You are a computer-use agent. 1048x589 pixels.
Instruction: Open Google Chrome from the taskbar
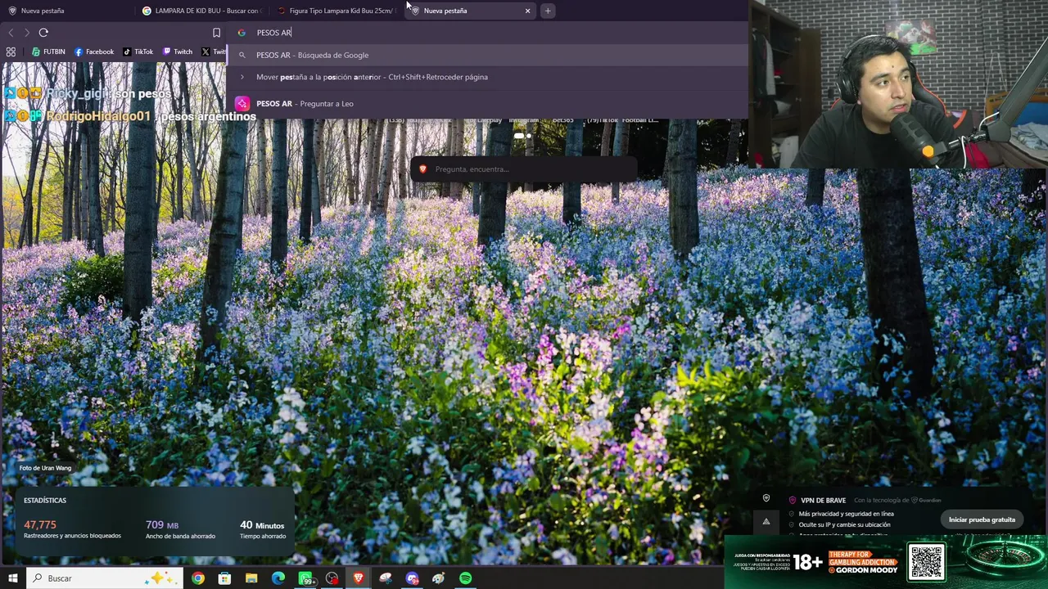198,578
